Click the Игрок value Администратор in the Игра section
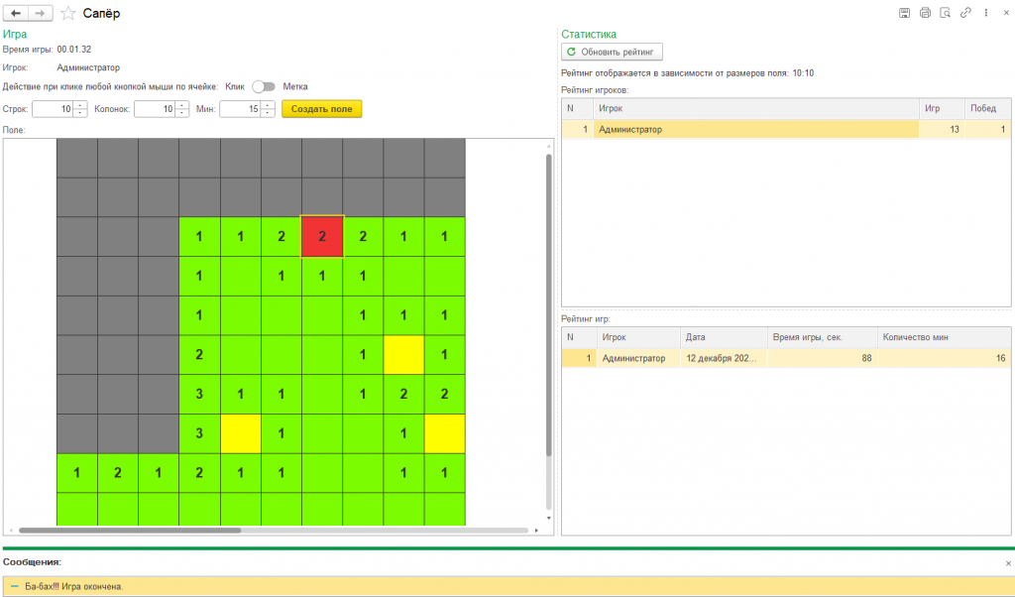The height and width of the screenshot is (597, 1015). pos(88,67)
